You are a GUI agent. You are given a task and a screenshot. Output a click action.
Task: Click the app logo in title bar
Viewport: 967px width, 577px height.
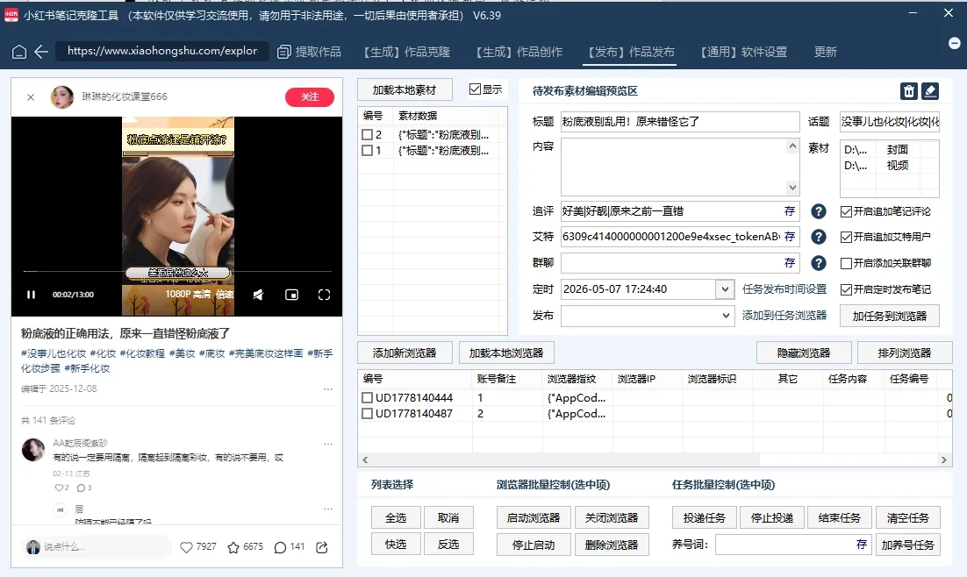[11, 15]
